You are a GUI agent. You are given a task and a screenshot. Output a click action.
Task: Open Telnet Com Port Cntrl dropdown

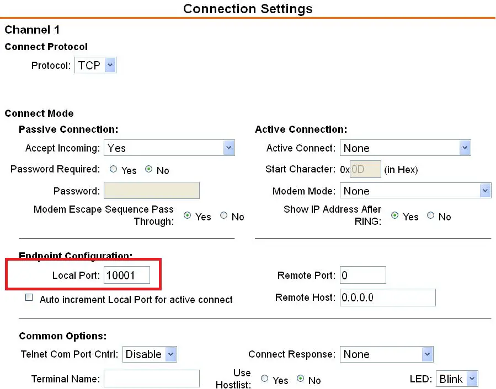[x=150, y=354]
